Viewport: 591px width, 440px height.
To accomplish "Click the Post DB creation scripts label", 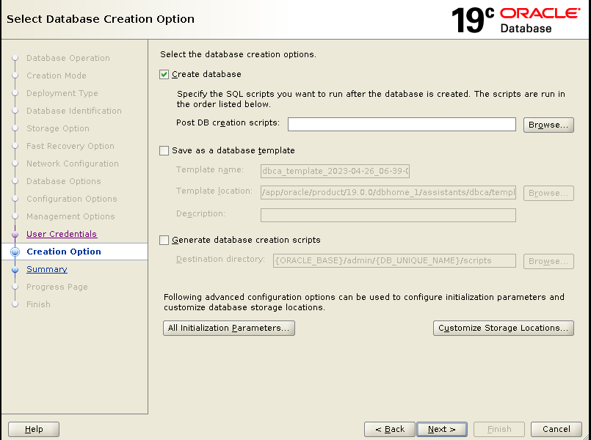I will coord(228,122).
